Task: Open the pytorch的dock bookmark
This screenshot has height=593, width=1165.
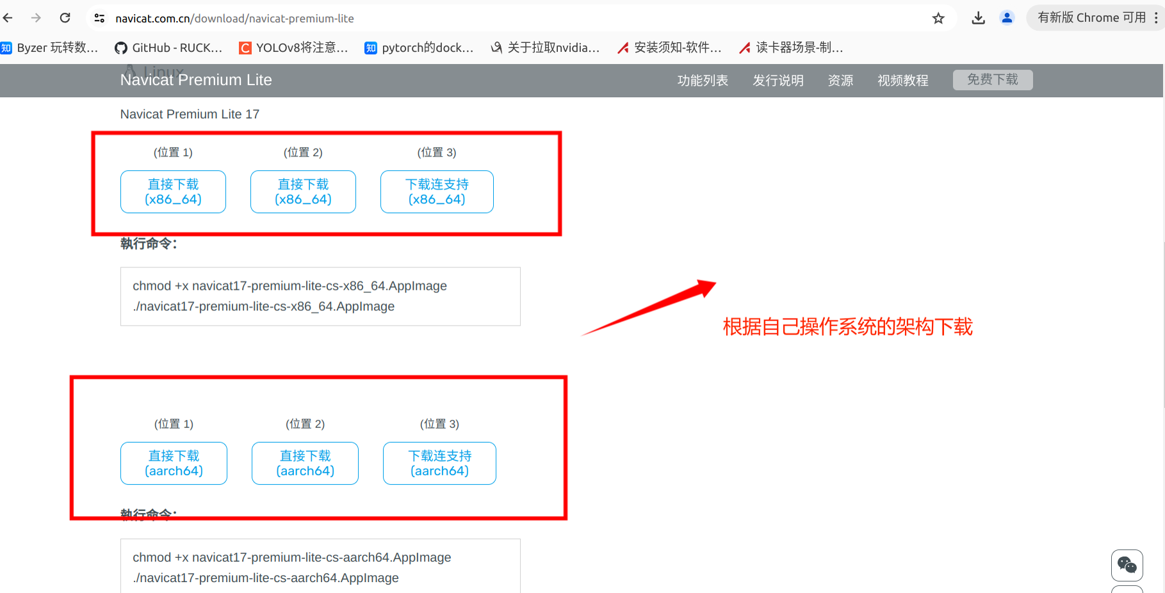Action: (419, 47)
